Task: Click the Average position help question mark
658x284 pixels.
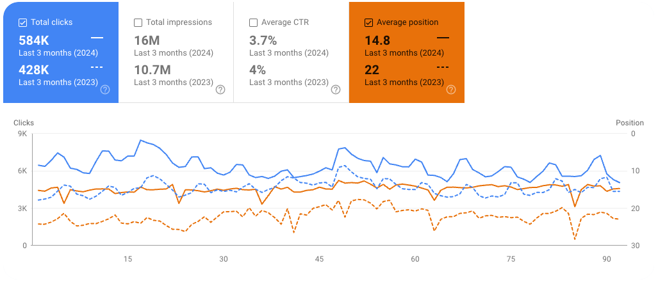Action: [450, 90]
